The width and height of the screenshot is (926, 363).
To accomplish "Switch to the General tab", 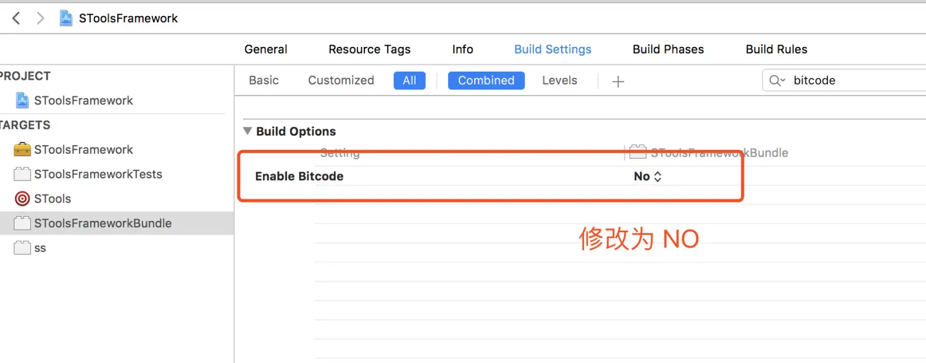I will [x=265, y=49].
